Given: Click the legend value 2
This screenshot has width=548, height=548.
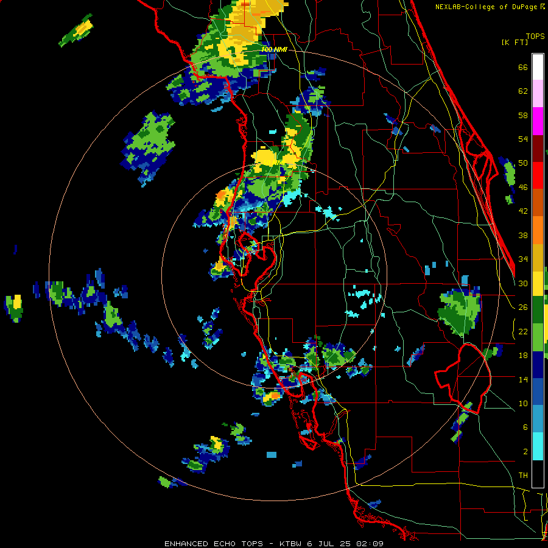Looking at the screenshot, I should pyautogui.click(x=525, y=452).
